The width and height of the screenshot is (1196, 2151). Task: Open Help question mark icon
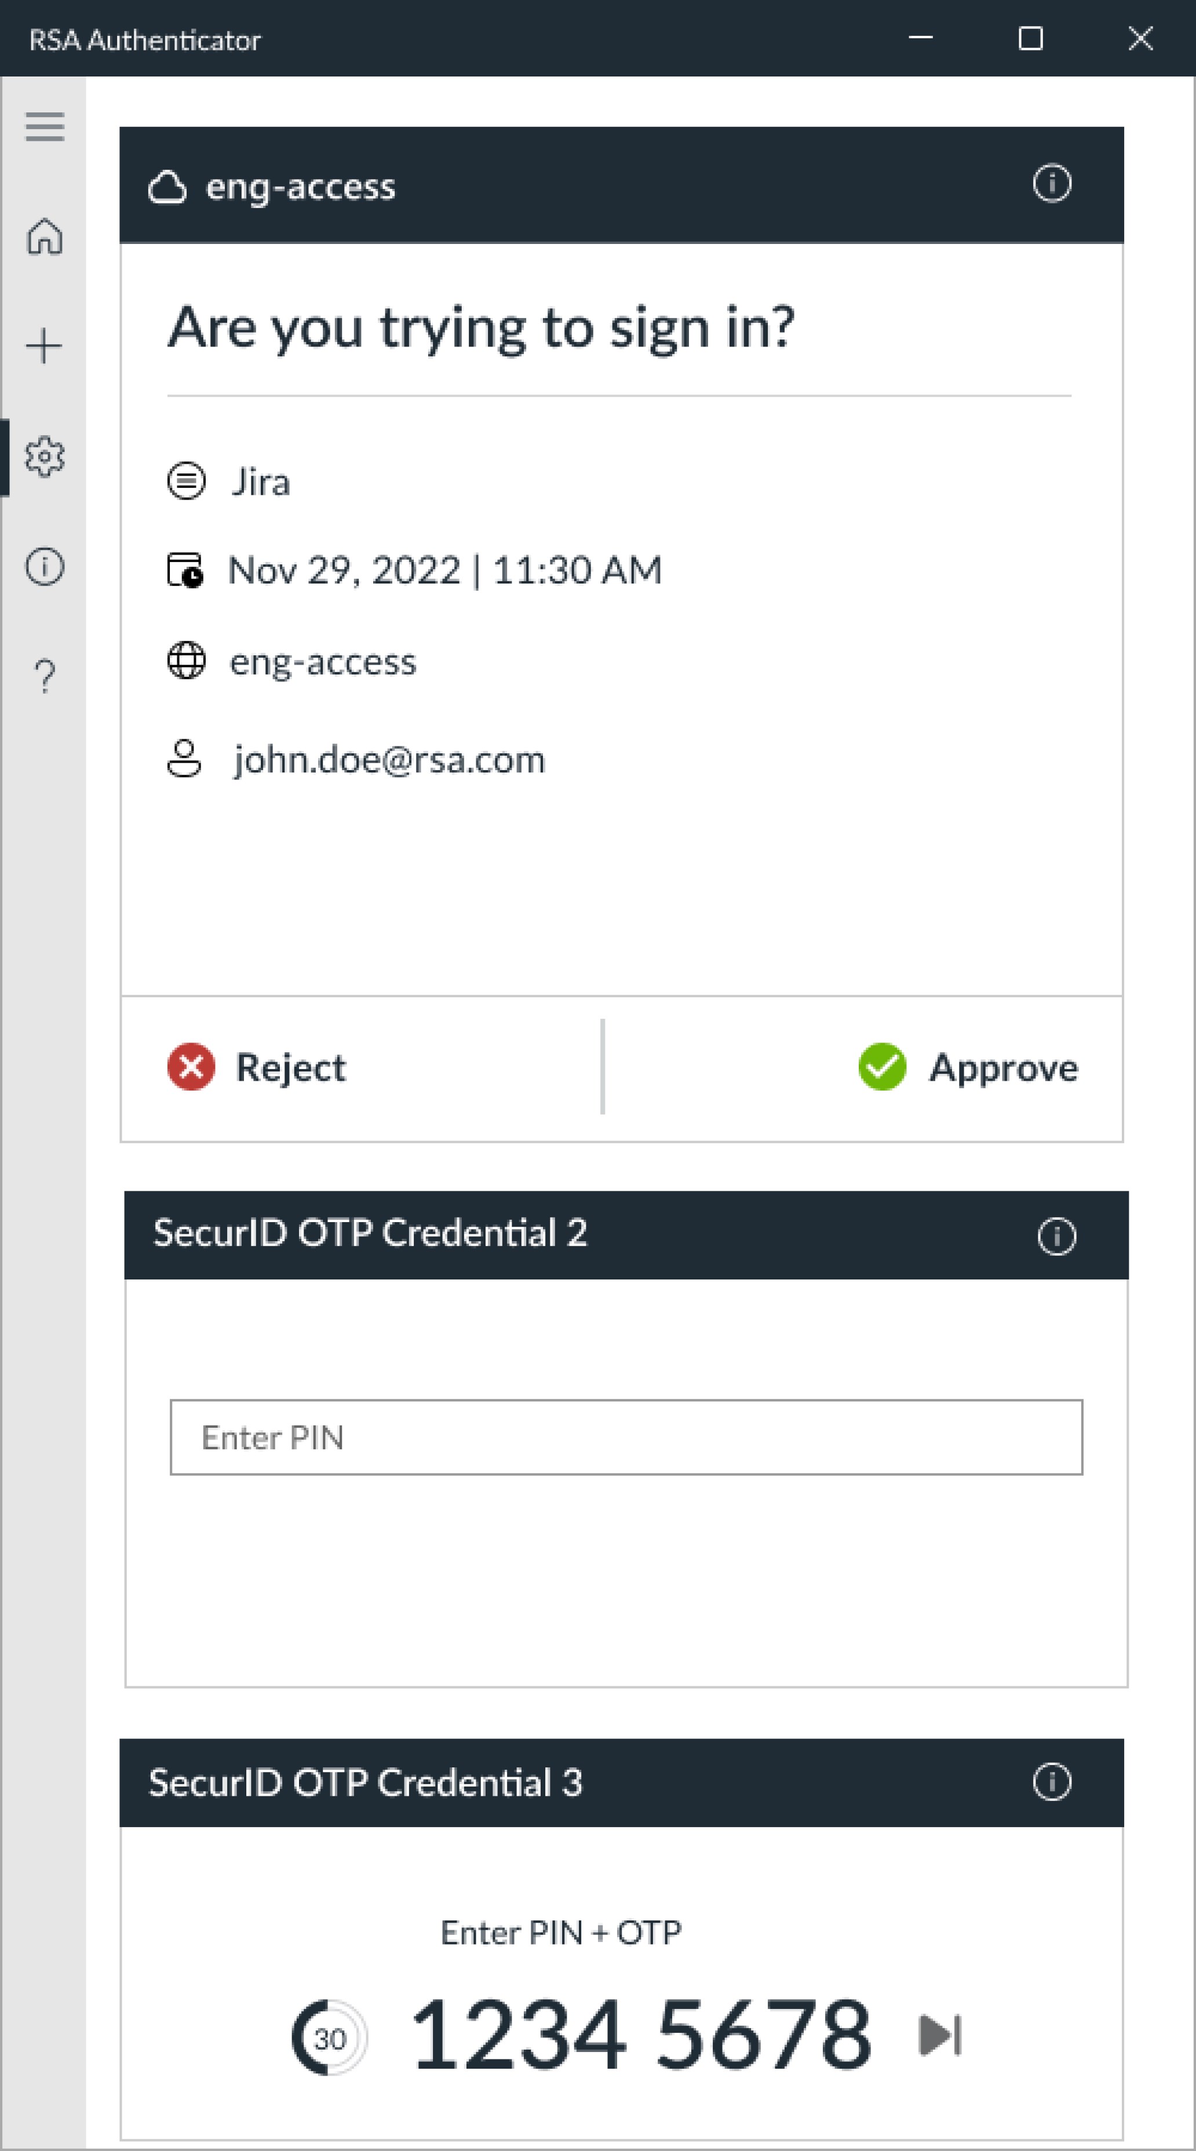pos(44,676)
